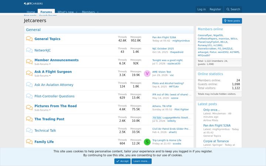The width and height of the screenshot is (266, 166).
Task: Click The Trading Post forum icon
Action: (x=29, y=119)
